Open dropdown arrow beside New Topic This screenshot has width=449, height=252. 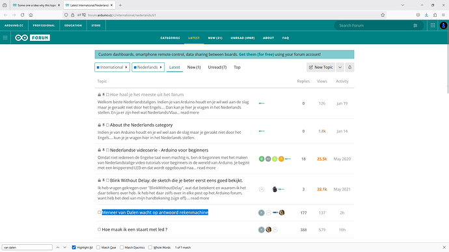click(x=340, y=67)
